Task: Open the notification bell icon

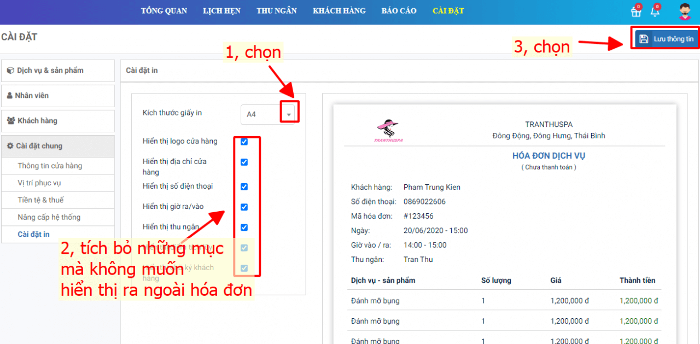Action: point(655,11)
